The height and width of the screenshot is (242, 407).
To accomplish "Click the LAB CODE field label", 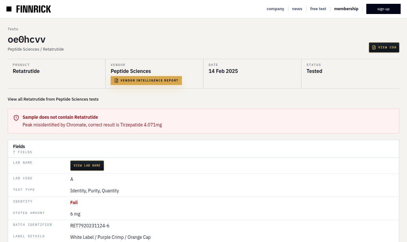I will tap(23, 178).
